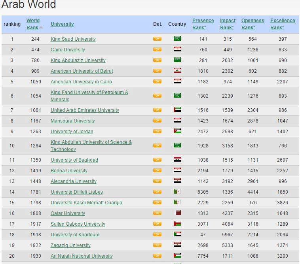The width and height of the screenshot is (300, 264).
Task: Sort by Impact Rank column header
Action: pyautogui.click(x=228, y=24)
